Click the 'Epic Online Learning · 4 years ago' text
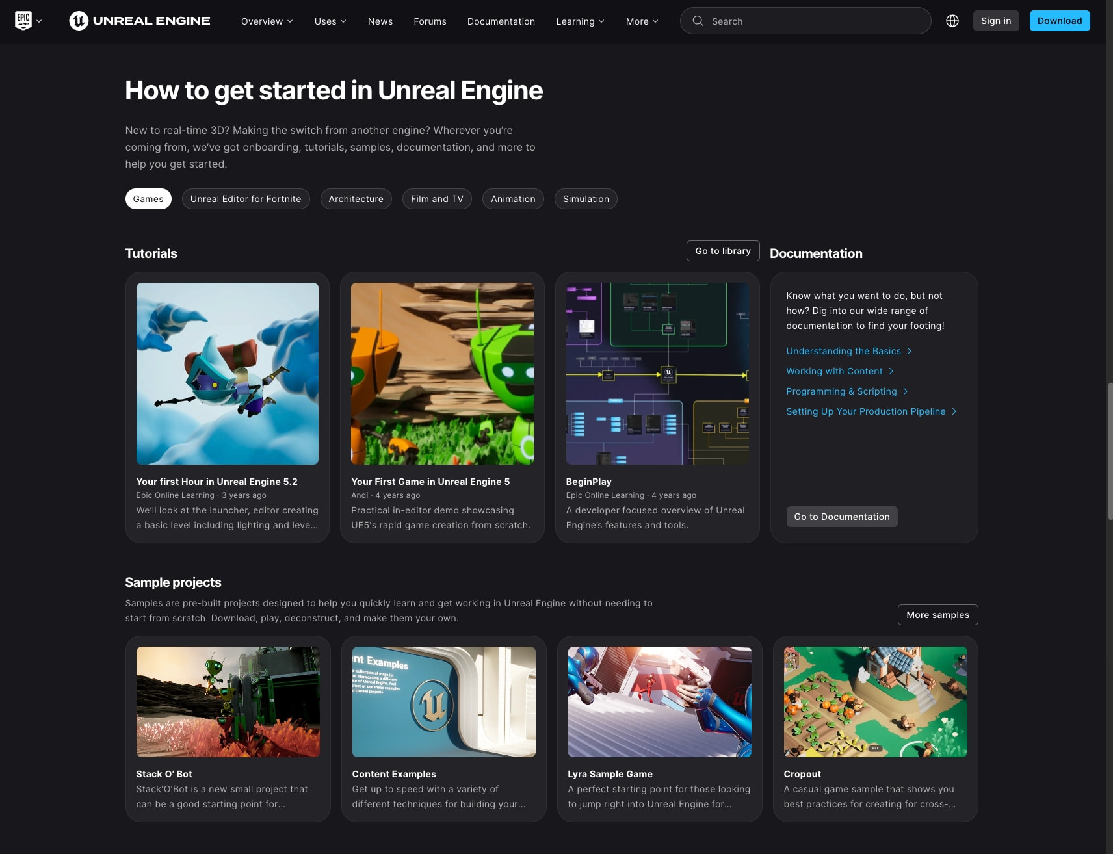 pyautogui.click(x=631, y=495)
